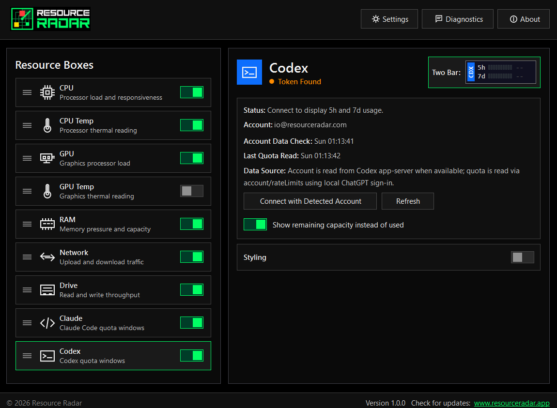This screenshot has width=557, height=408.
Task: Toggle the RAM resource box off
Action: (192, 224)
